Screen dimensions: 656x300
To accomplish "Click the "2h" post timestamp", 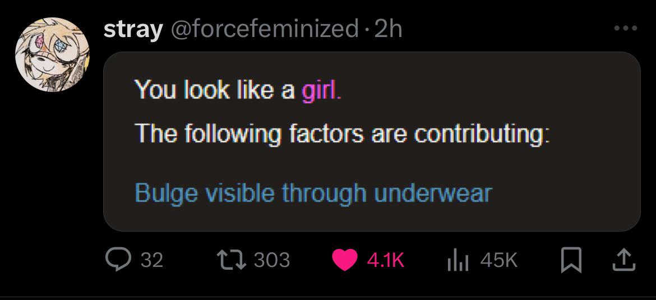I will point(388,29).
